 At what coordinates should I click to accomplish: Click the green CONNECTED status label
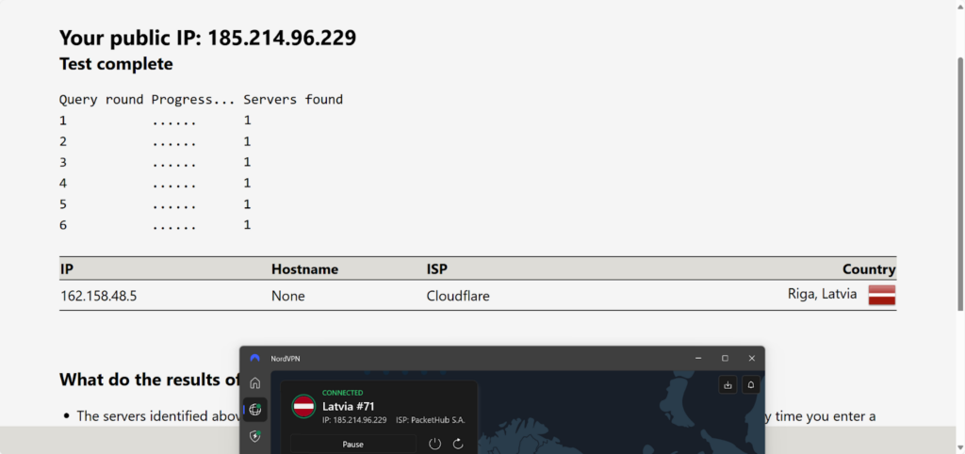(343, 393)
